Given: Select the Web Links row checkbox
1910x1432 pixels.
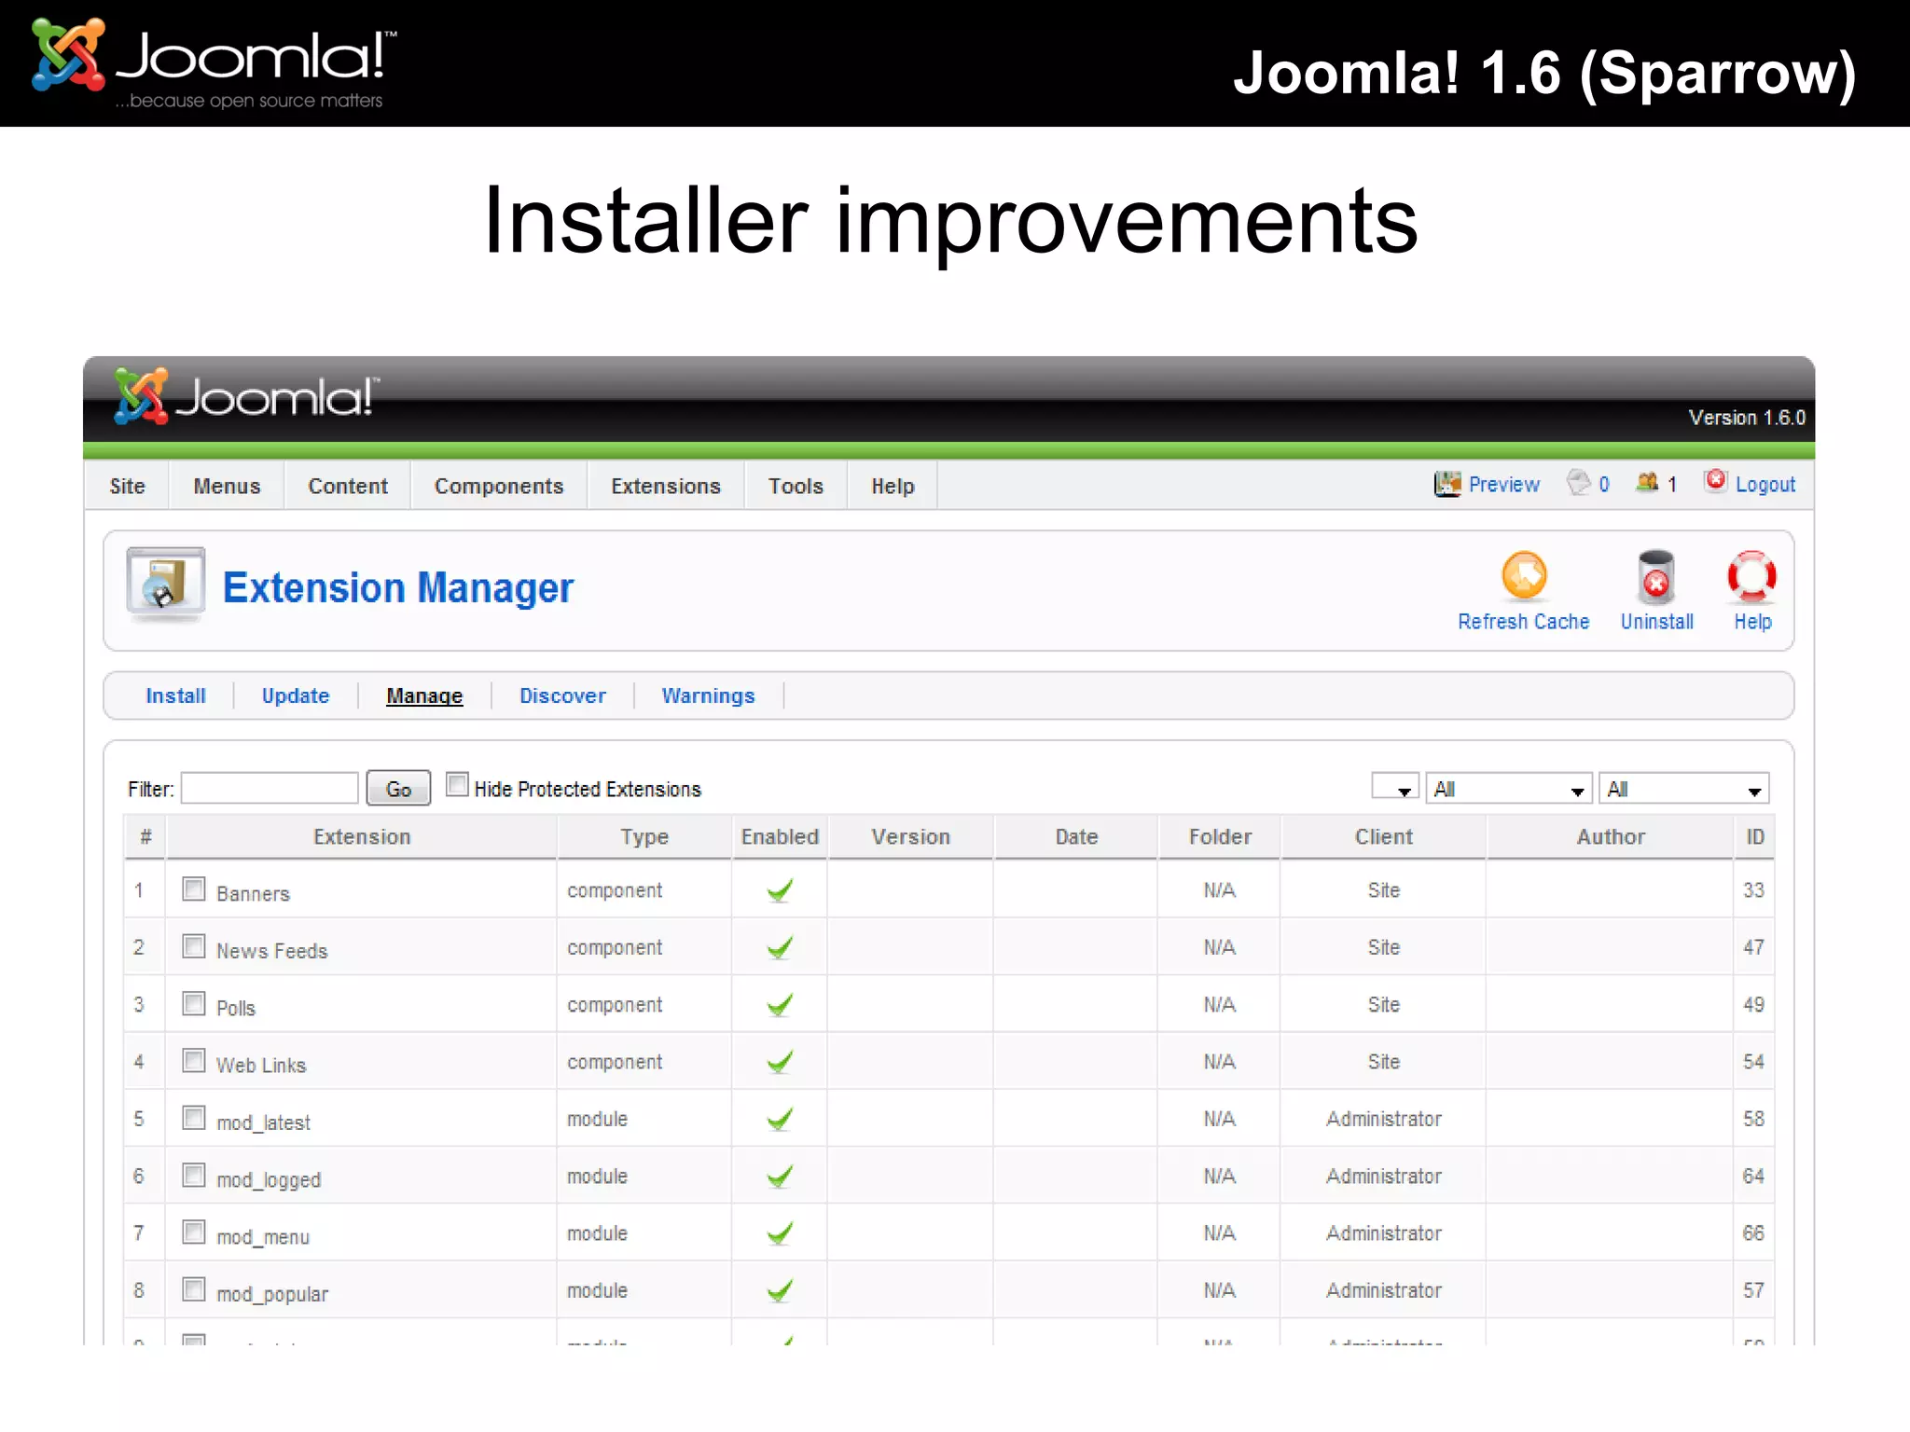Looking at the screenshot, I should (x=194, y=1060).
